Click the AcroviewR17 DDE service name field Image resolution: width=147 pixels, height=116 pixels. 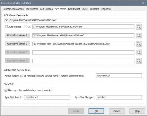(119, 76)
